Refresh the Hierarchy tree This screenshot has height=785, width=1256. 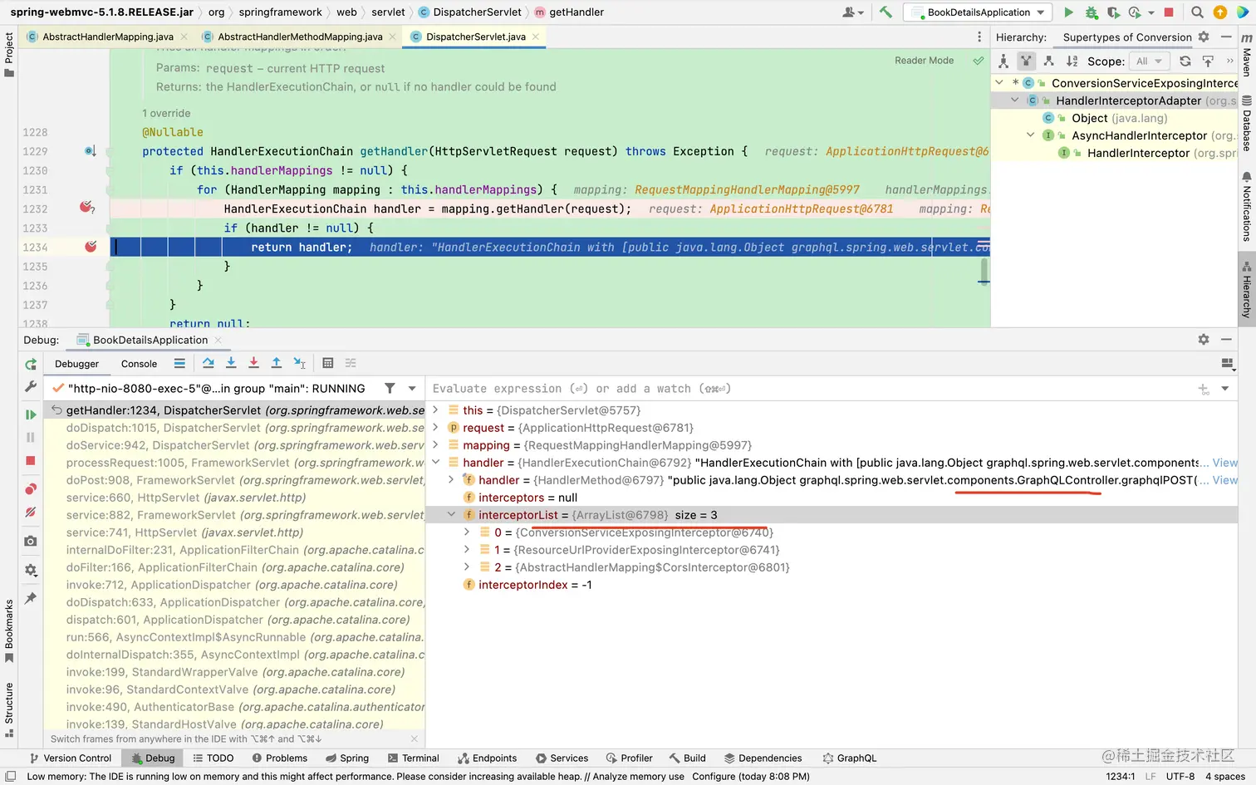coord(1185,61)
